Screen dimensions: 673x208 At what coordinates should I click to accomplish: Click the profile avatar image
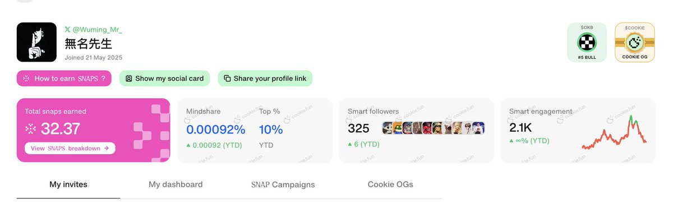pos(36,42)
